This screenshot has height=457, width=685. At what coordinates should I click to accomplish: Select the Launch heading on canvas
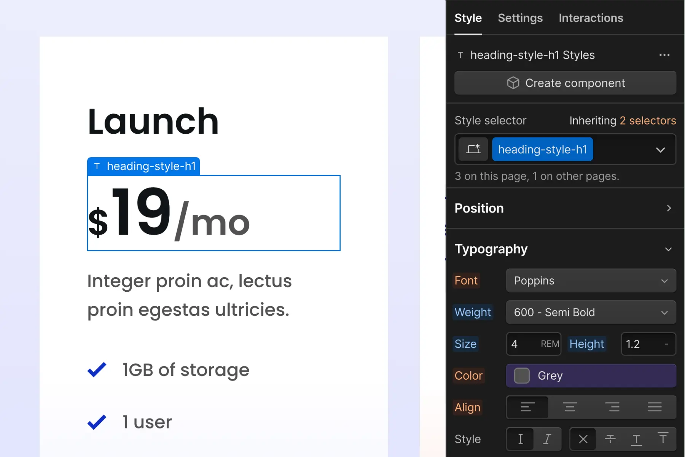point(153,121)
